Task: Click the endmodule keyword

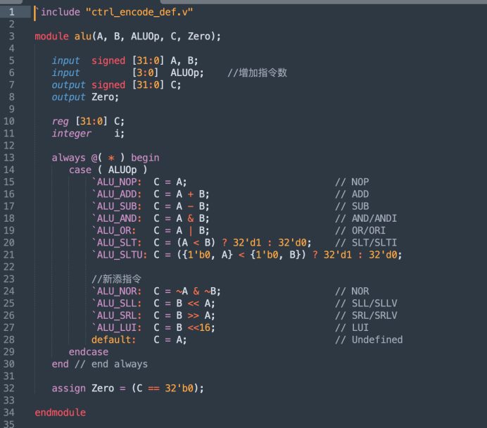Action: point(60,413)
